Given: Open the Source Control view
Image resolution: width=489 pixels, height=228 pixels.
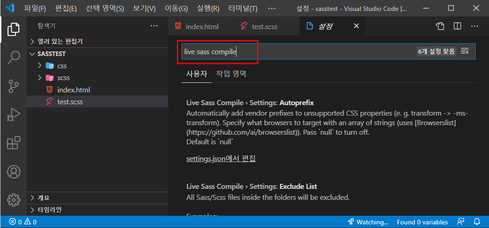Looking at the screenshot, I should pos(13,86).
